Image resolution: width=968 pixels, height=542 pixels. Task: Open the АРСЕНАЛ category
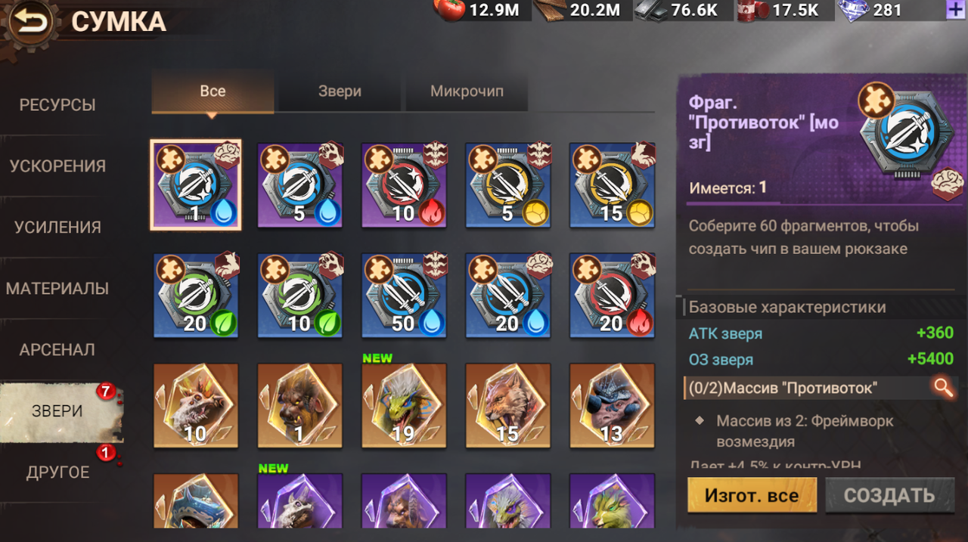coord(57,350)
